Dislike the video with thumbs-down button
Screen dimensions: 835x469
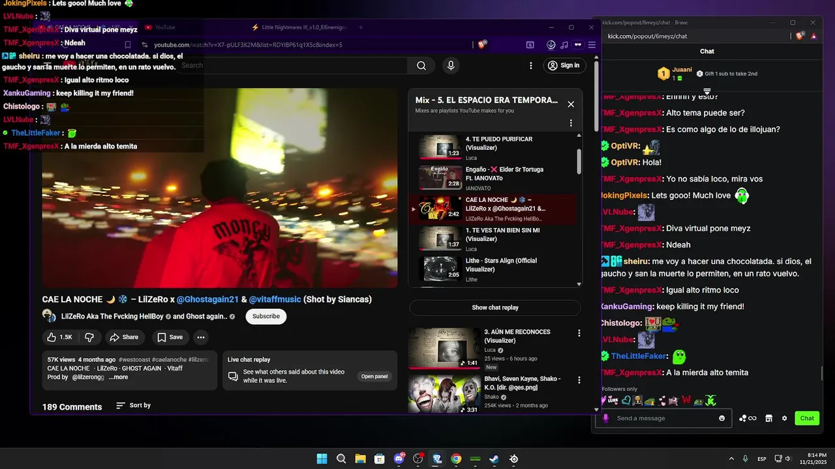click(90, 337)
